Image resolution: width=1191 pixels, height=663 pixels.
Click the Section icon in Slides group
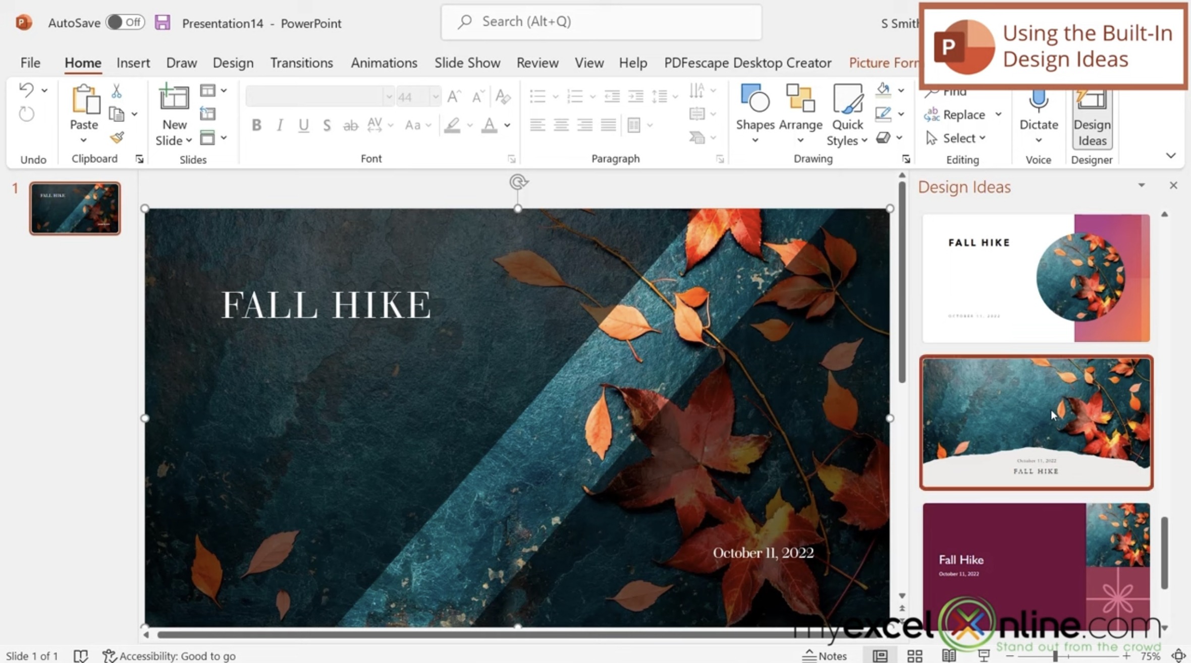pyautogui.click(x=207, y=138)
